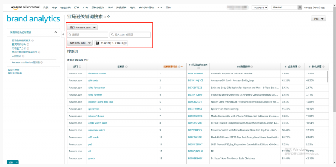Image resolution: width=336 pixels, height=167 pixels.
Task: Click the christmas movies search term
Action: [x=97, y=73]
